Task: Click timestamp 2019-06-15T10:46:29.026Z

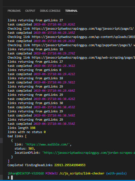Action: pyautogui.click(x=54, y=24)
